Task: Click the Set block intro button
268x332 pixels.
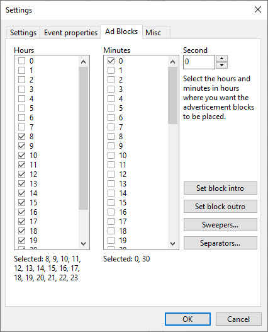Action: pyautogui.click(x=220, y=188)
